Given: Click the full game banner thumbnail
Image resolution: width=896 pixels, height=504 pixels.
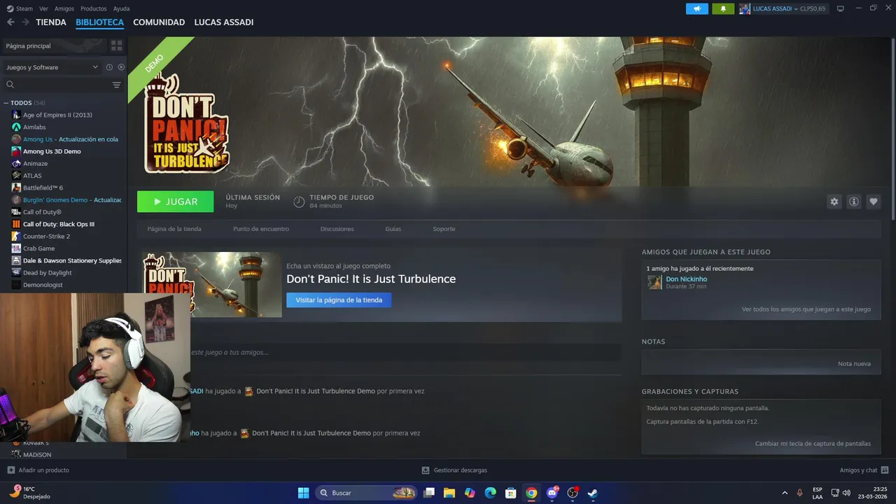Looking at the screenshot, I should pyautogui.click(x=212, y=285).
